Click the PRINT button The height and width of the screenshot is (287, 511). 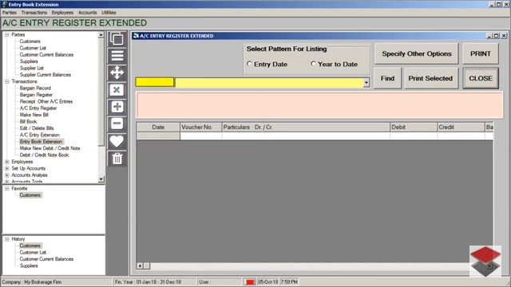[481, 53]
